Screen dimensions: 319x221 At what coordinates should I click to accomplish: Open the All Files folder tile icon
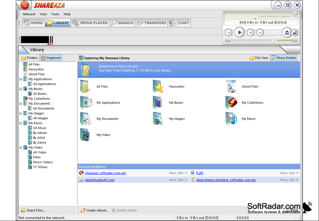[85, 87]
